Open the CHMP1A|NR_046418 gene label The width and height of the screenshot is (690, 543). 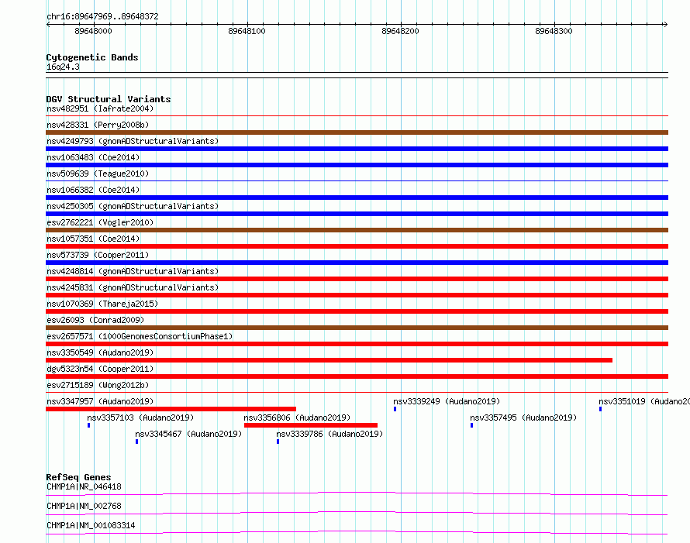(x=84, y=486)
